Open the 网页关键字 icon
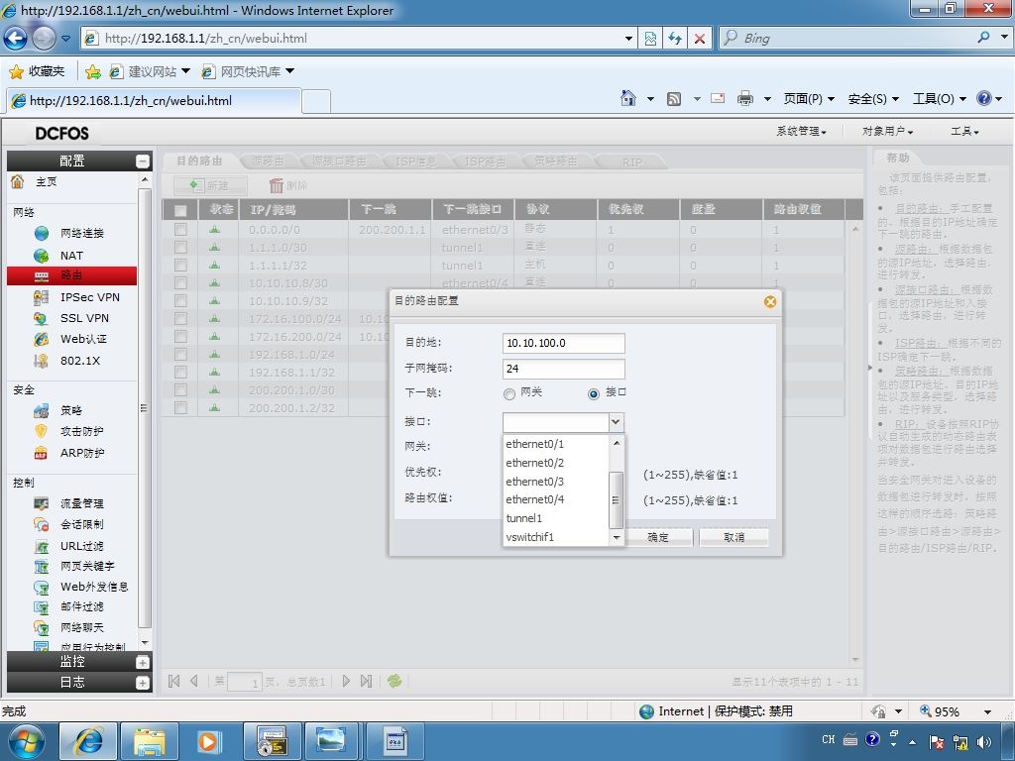1015x761 pixels. (x=42, y=566)
